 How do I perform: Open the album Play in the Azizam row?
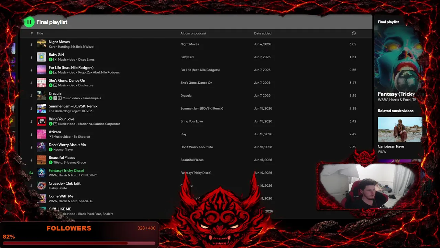[x=184, y=134]
